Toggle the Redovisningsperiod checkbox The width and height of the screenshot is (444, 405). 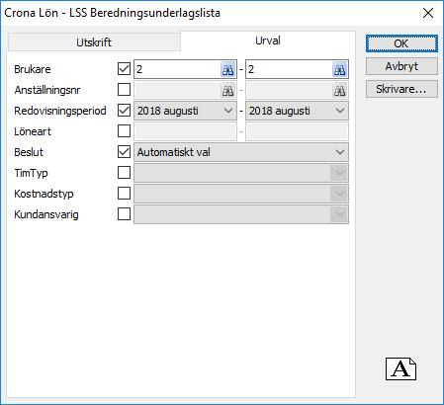(124, 111)
